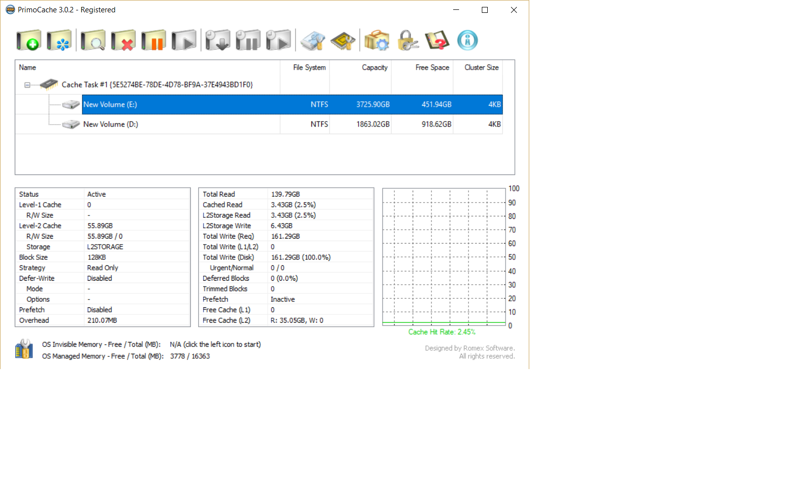Viewport: 805px width, 503px height.
Task: Click the pause defer-write clock icon
Action: point(248,41)
